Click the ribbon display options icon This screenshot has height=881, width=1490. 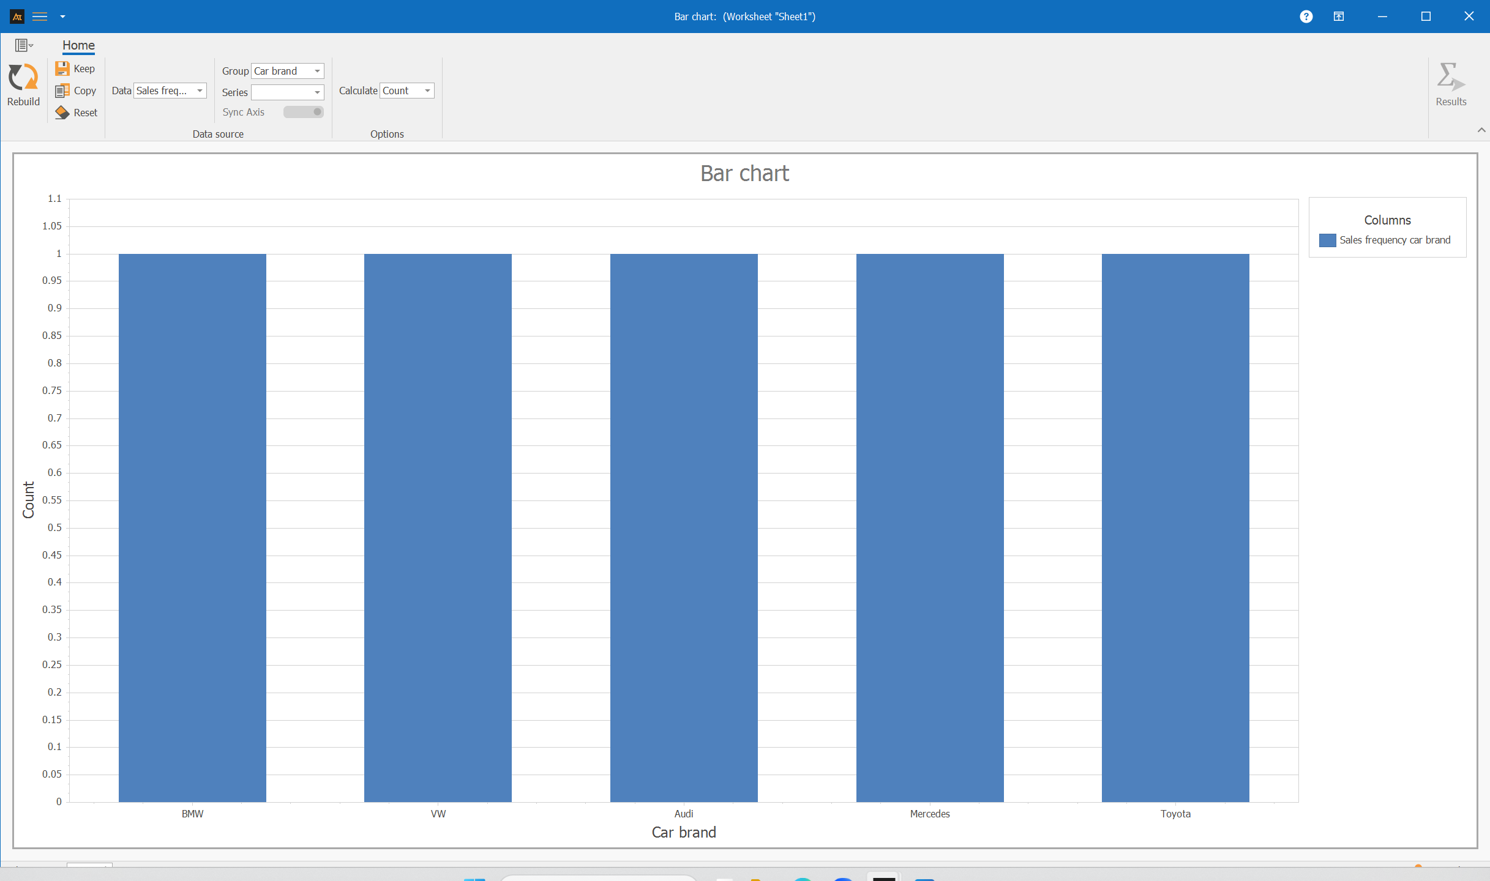[x=1339, y=17]
